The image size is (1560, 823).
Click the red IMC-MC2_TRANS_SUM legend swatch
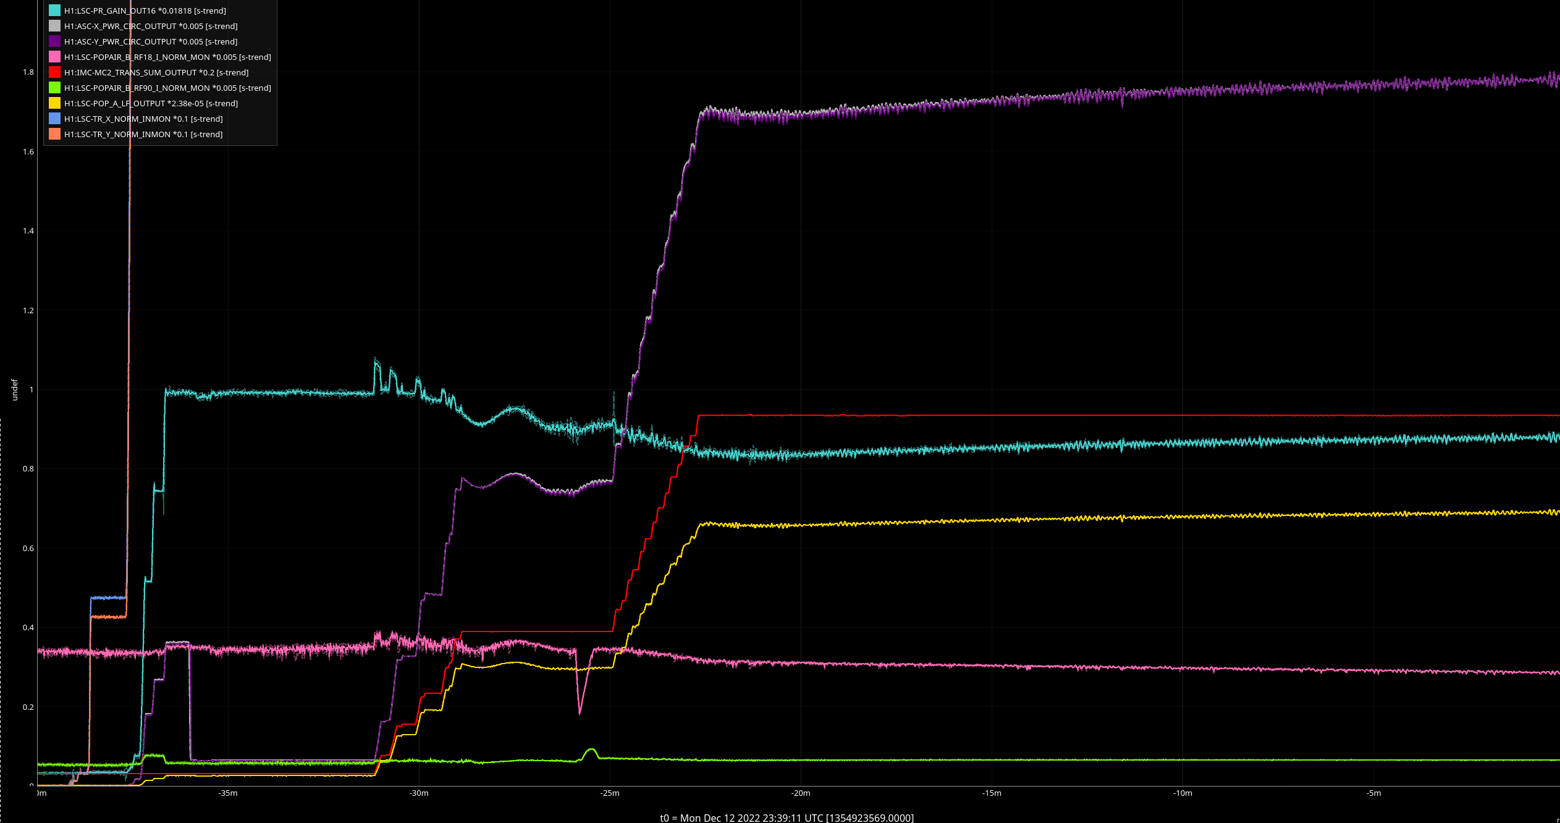click(x=54, y=72)
